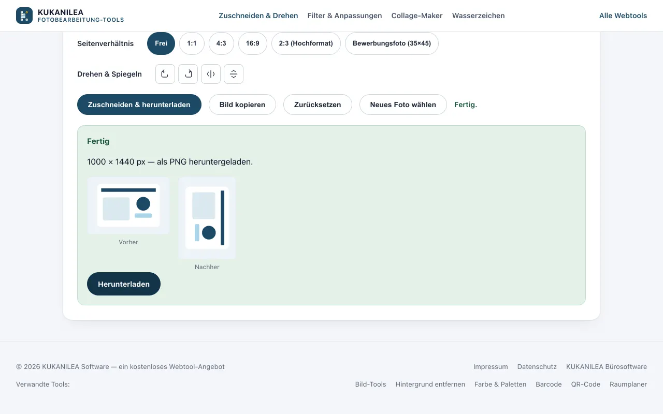The width and height of the screenshot is (663, 414).
Task: Pick the 16:9 aspect ratio
Action: [253, 43]
